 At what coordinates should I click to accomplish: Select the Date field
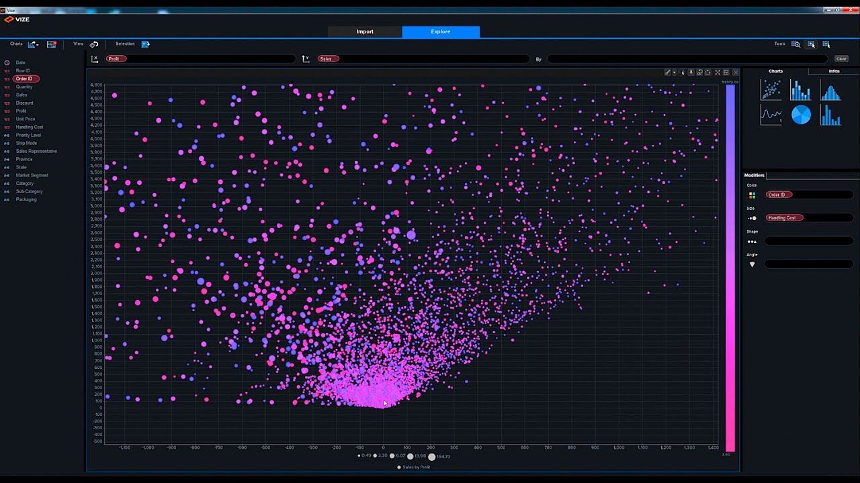click(x=20, y=63)
